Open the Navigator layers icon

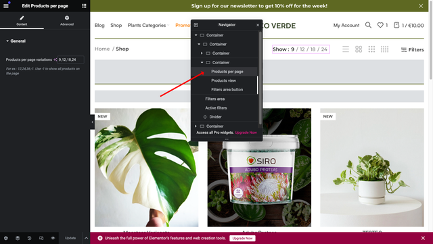click(x=18, y=238)
